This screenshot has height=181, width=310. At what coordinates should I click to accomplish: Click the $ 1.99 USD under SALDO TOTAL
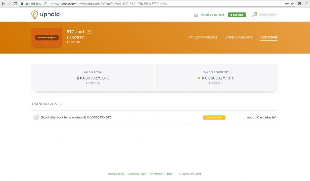pos(93,83)
